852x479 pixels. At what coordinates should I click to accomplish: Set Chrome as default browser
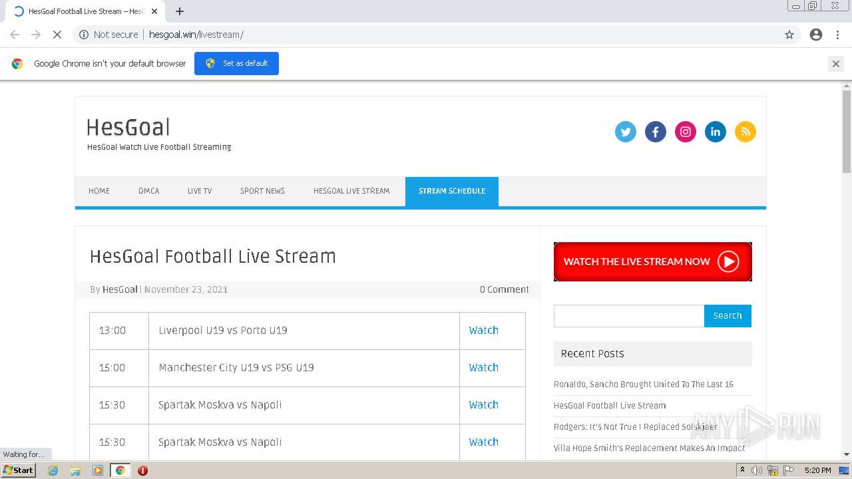click(236, 63)
